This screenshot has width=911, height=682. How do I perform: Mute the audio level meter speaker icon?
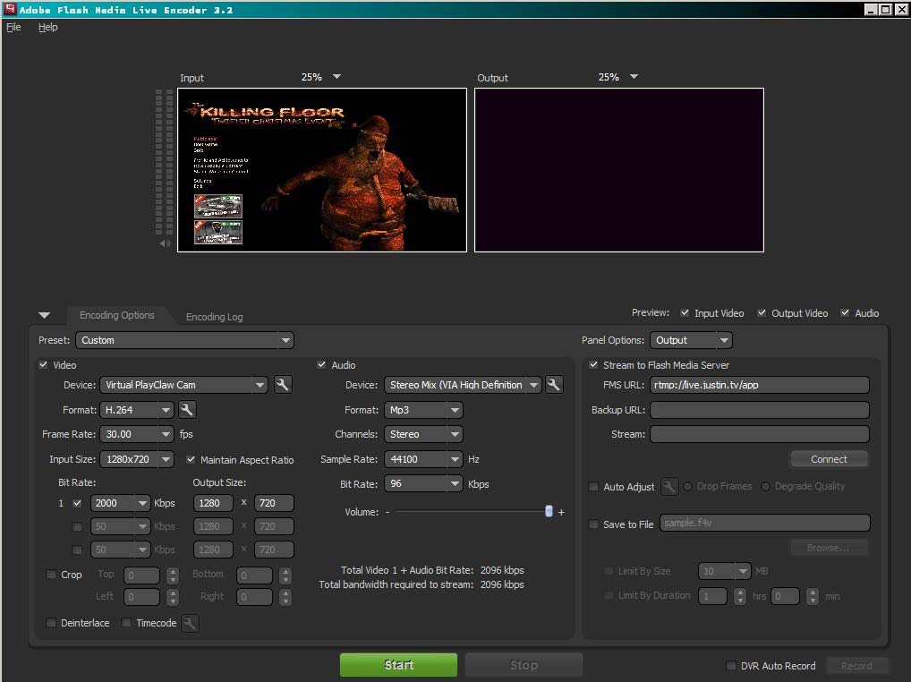165,243
